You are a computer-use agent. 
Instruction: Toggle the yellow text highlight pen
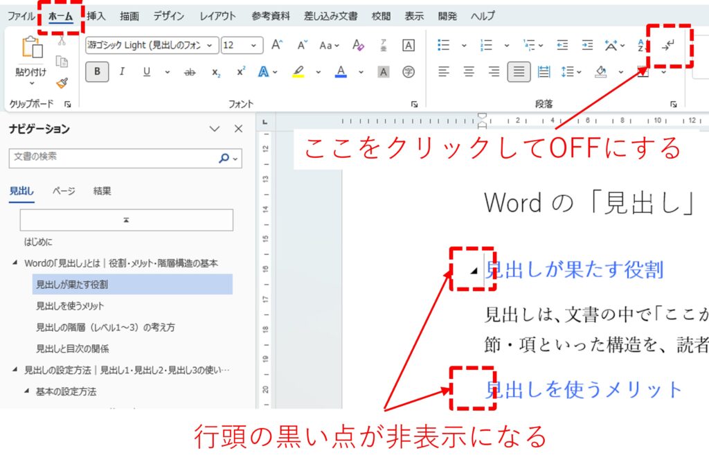(x=298, y=71)
